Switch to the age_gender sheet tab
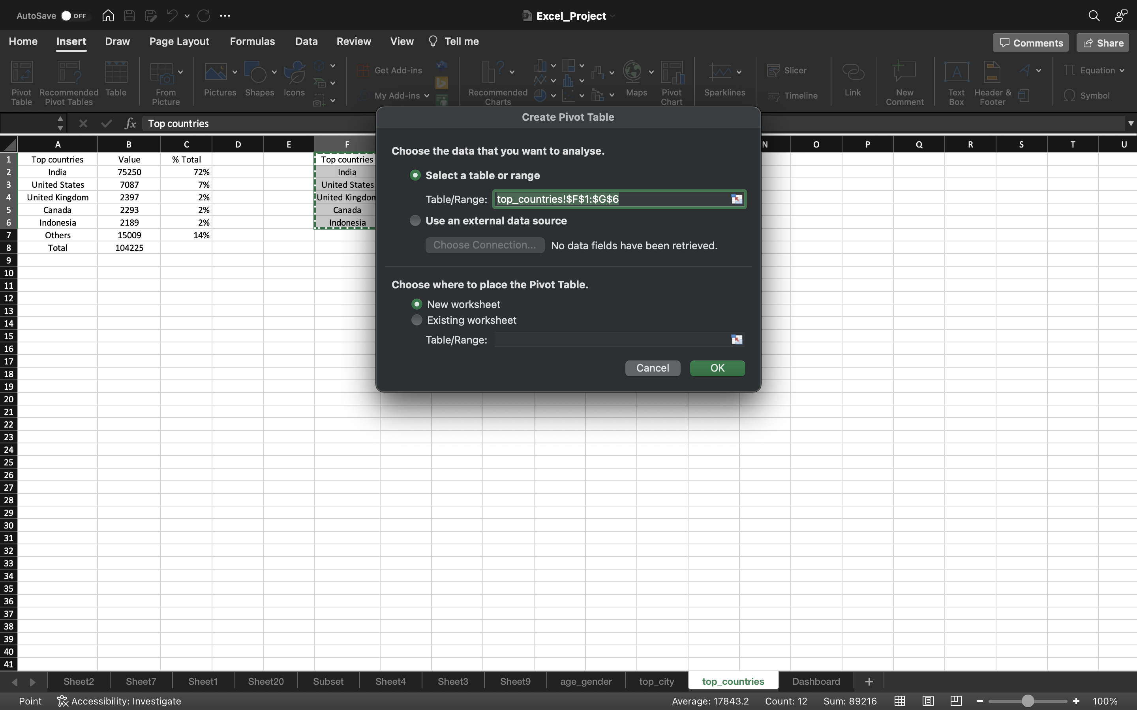 [x=586, y=681]
